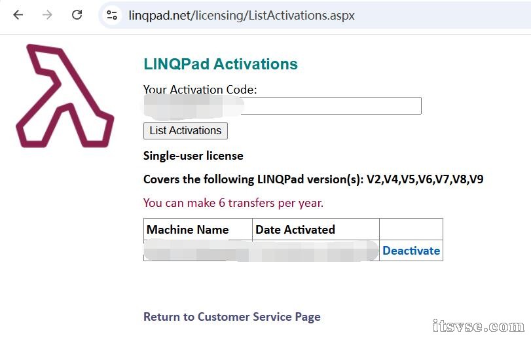This screenshot has width=531, height=345.
Task: Deactivate the listed machine
Action: [411, 251]
